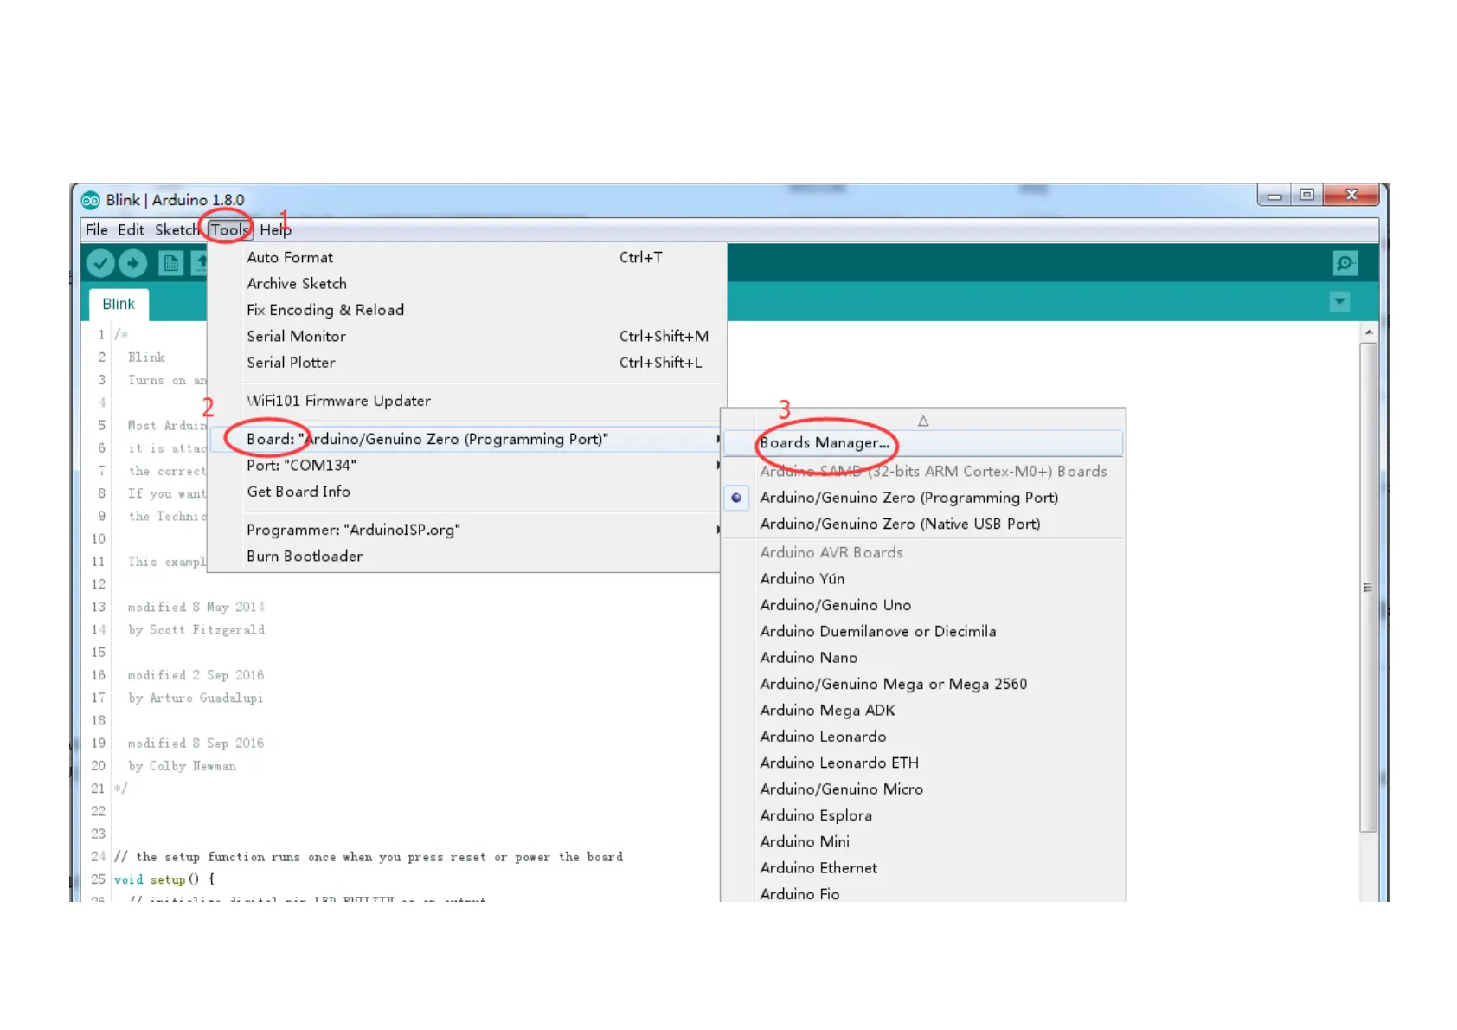
Task: Click the Upload arrow toolbar icon
Action: coord(132,262)
